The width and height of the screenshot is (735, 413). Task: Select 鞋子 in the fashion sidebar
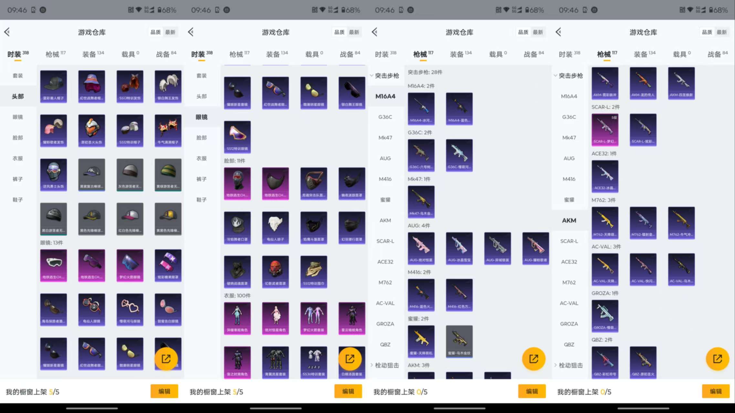click(18, 199)
